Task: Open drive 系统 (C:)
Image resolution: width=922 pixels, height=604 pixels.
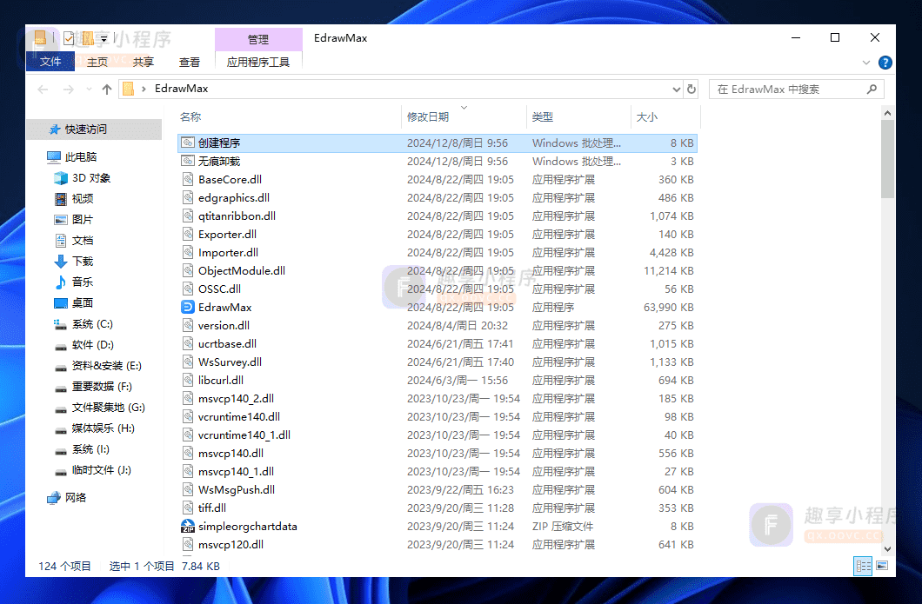Action: tap(84, 324)
